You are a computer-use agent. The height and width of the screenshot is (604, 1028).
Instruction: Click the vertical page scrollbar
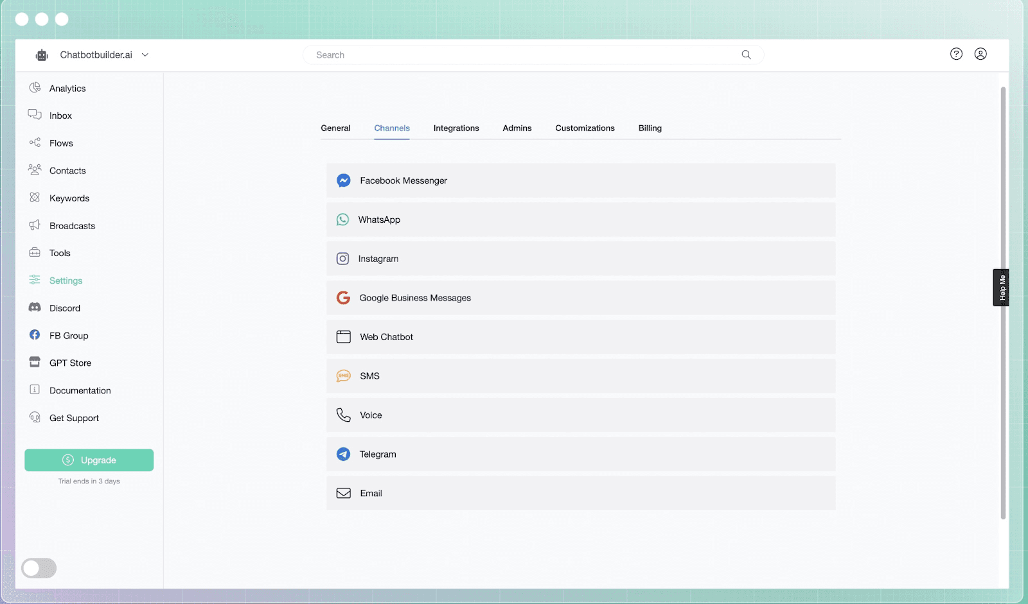tap(1003, 303)
